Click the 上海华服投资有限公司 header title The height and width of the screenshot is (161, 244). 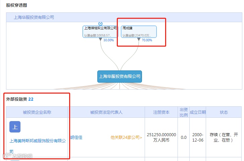coord(34,17)
